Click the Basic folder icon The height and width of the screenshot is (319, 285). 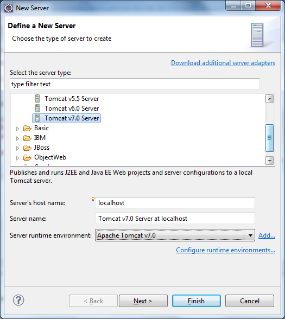pyautogui.click(x=27, y=128)
